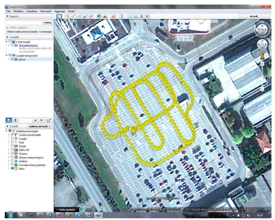Viewport: 275px width, 220px height.
Task: Hide the sidebar using the toolbar button
Action: coord(59,16)
